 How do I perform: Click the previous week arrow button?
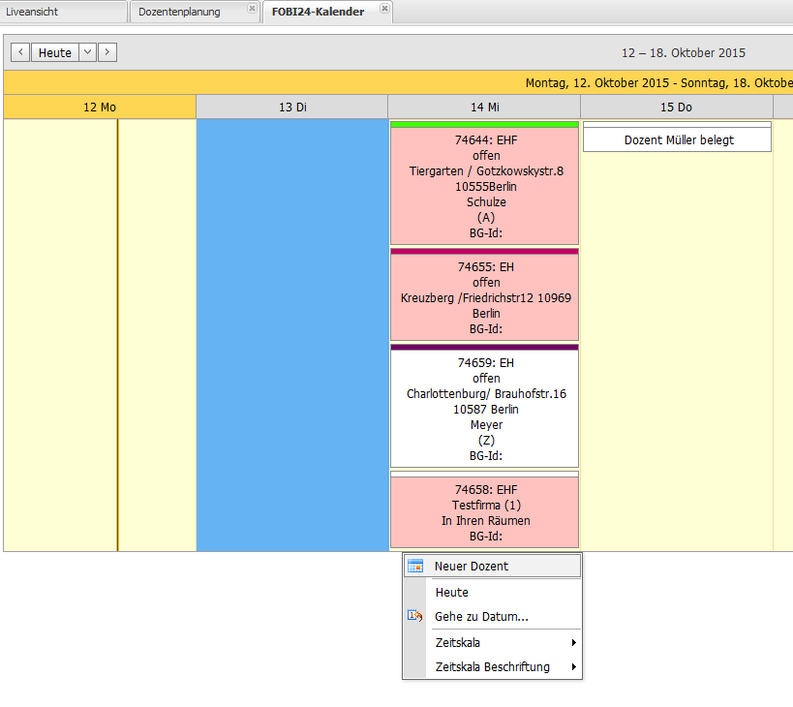[20, 52]
